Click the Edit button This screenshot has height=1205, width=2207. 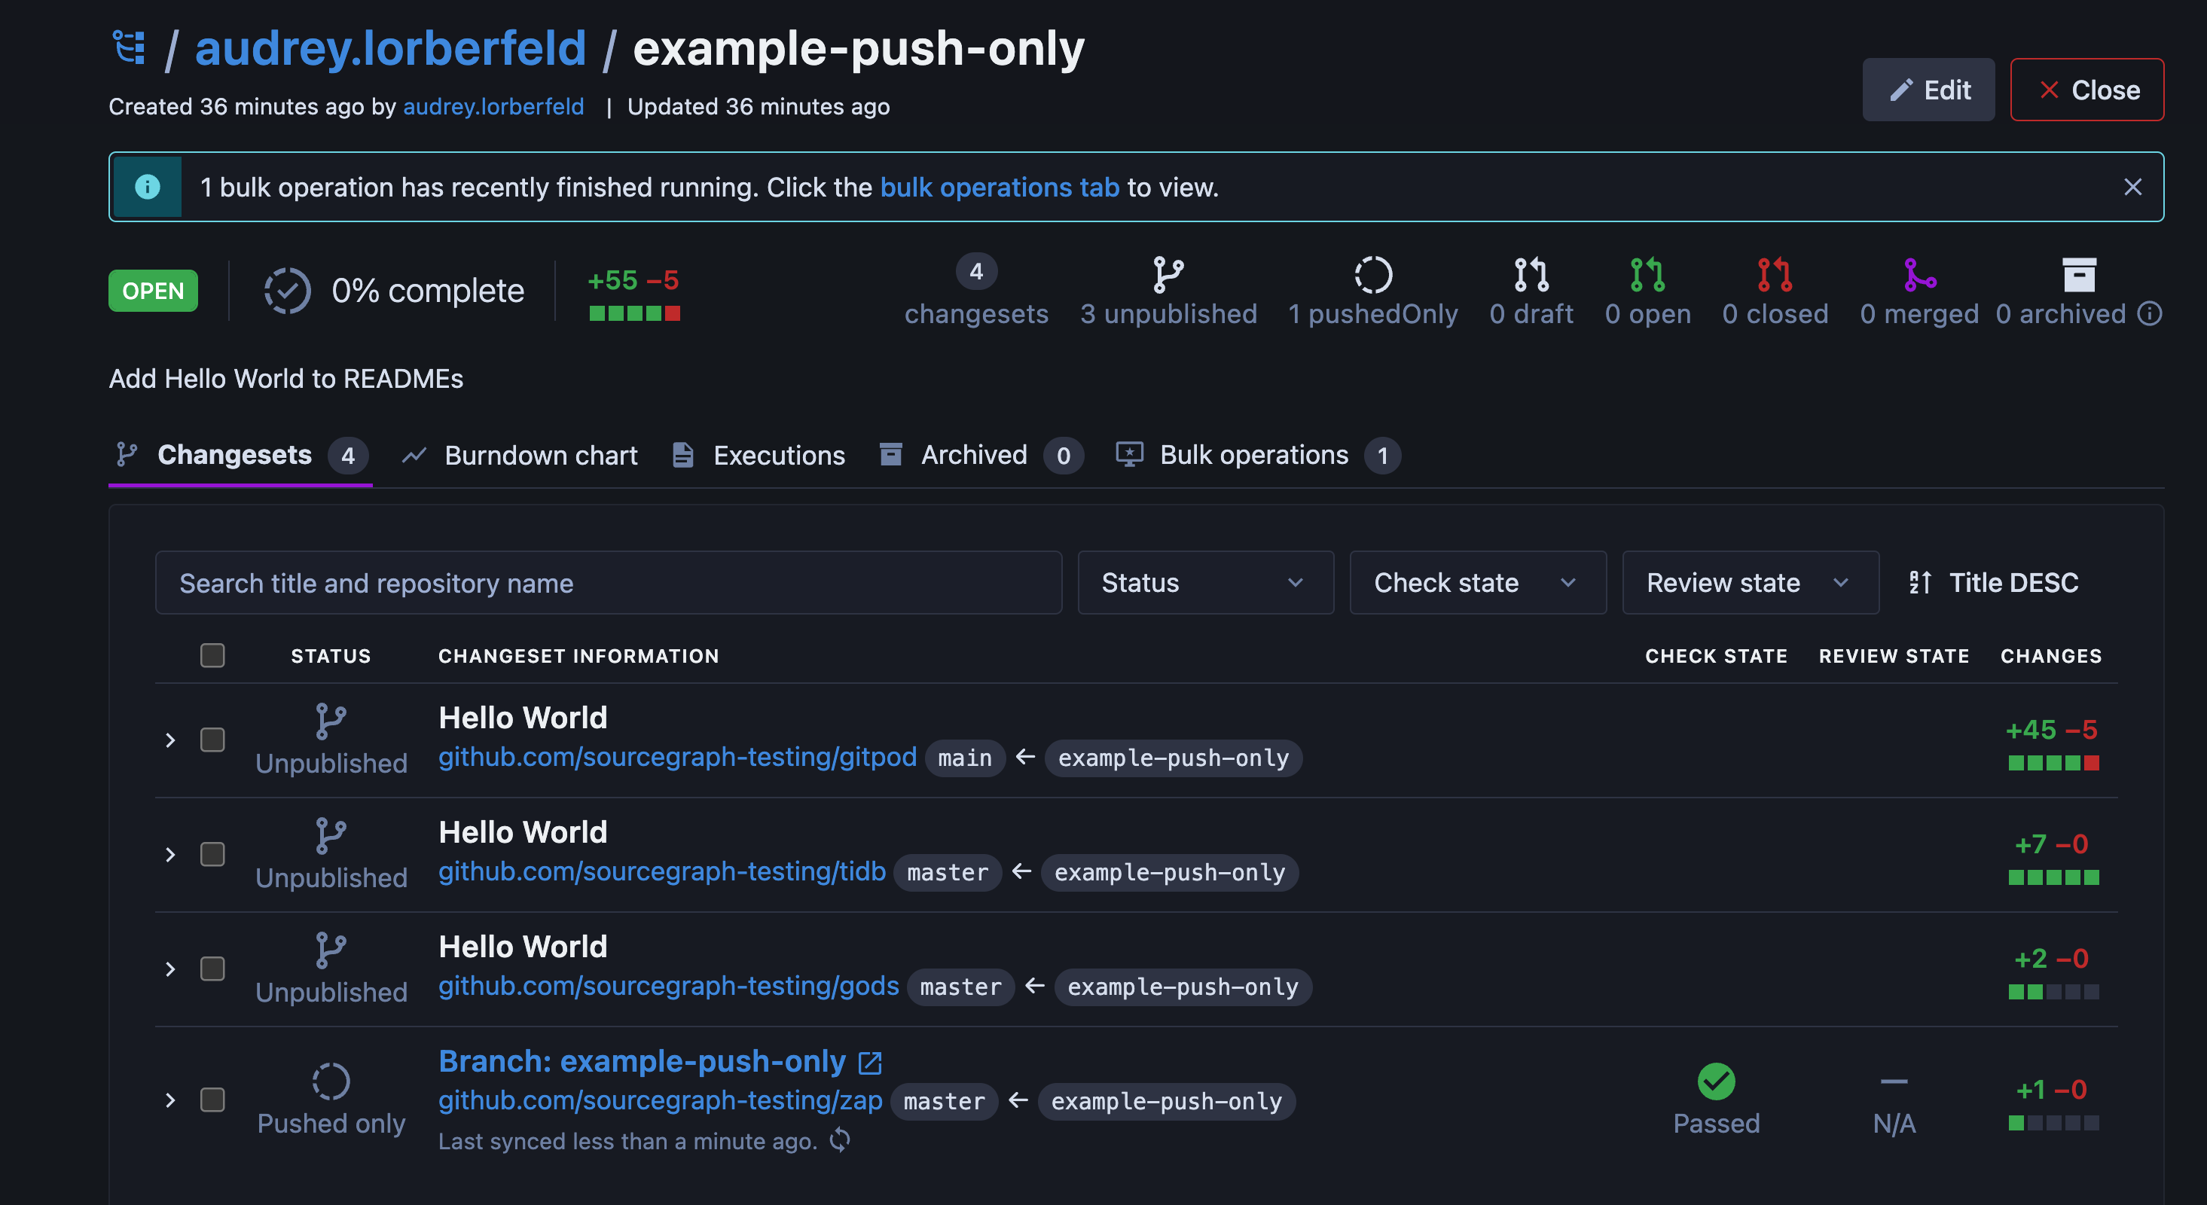(x=1928, y=89)
